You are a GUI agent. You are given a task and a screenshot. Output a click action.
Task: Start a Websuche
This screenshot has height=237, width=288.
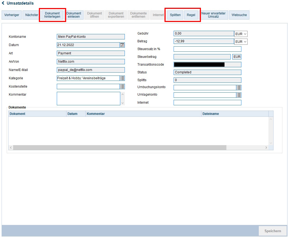pos(239,15)
